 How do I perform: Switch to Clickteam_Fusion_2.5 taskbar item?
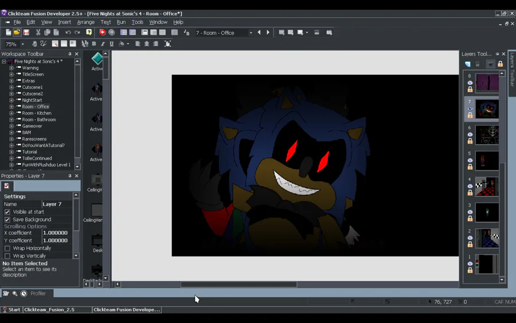(57, 309)
